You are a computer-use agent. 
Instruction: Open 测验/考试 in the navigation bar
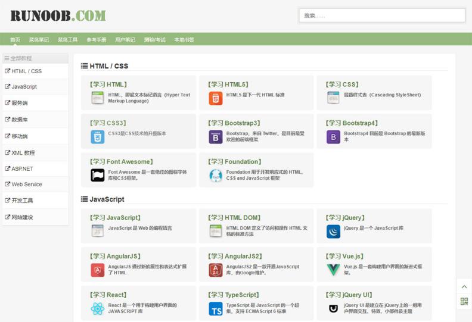pos(155,40)
